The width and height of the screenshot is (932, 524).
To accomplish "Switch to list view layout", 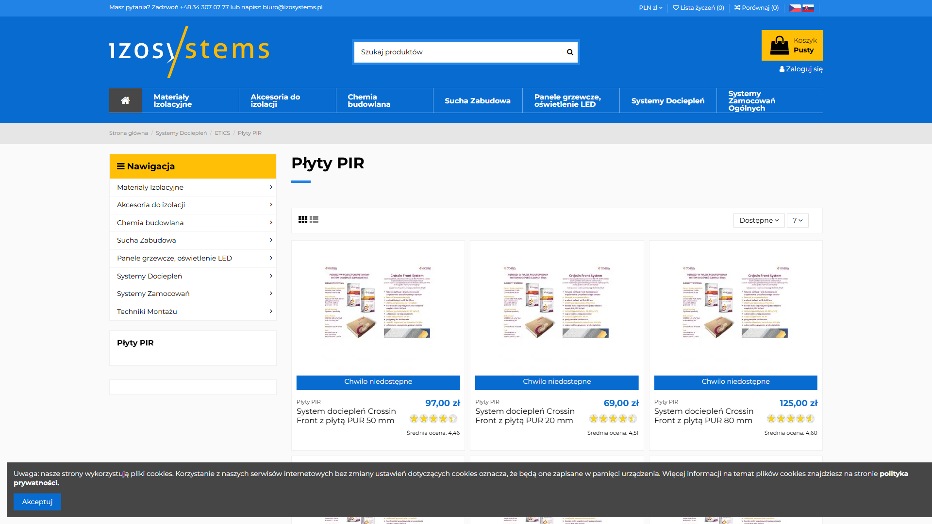I will click(x=314, y=219).
